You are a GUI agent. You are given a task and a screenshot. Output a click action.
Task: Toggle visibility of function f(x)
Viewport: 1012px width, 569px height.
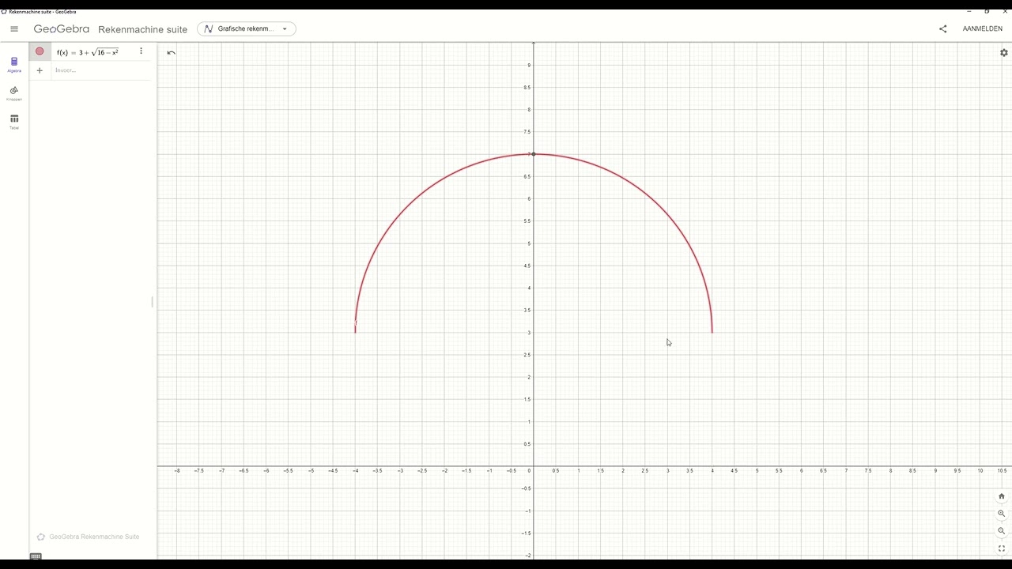(40, 51)
